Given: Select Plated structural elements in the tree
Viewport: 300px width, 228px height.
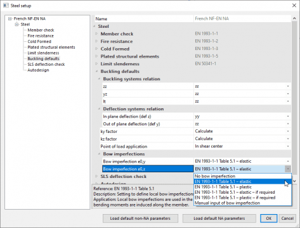Looking at the screenshot, I should (x=51, y=47).
